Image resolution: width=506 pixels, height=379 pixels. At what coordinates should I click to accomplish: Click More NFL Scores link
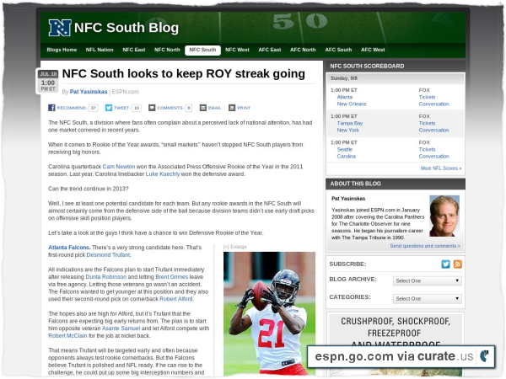441,168
